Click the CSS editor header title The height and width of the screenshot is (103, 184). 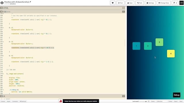coord(5,12)
